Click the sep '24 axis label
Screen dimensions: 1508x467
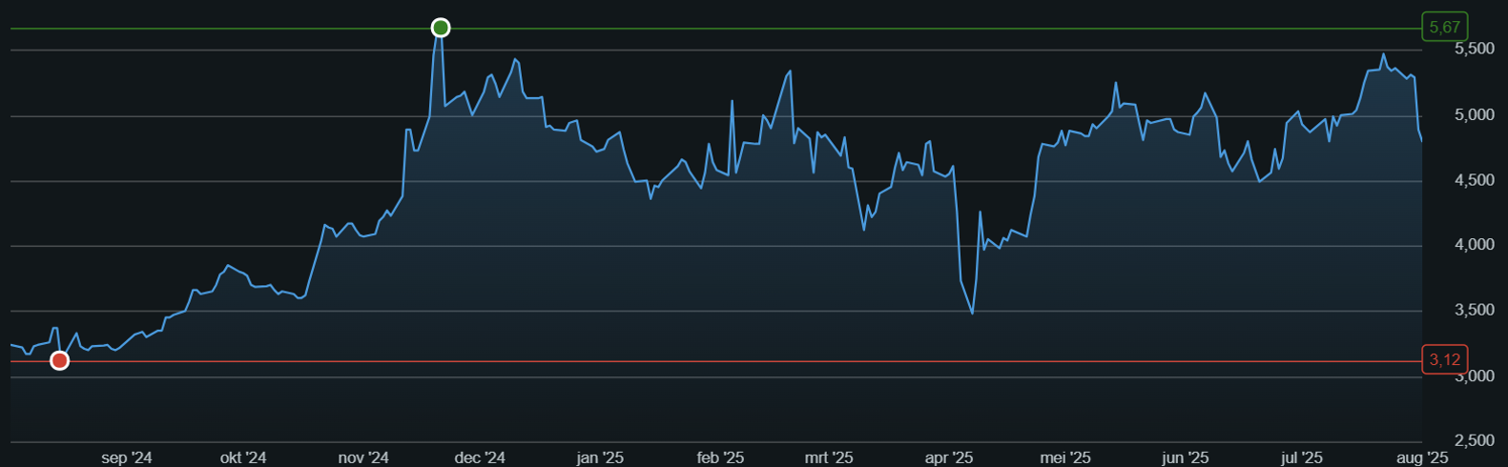pyautogui.click(x=127, y=458)
